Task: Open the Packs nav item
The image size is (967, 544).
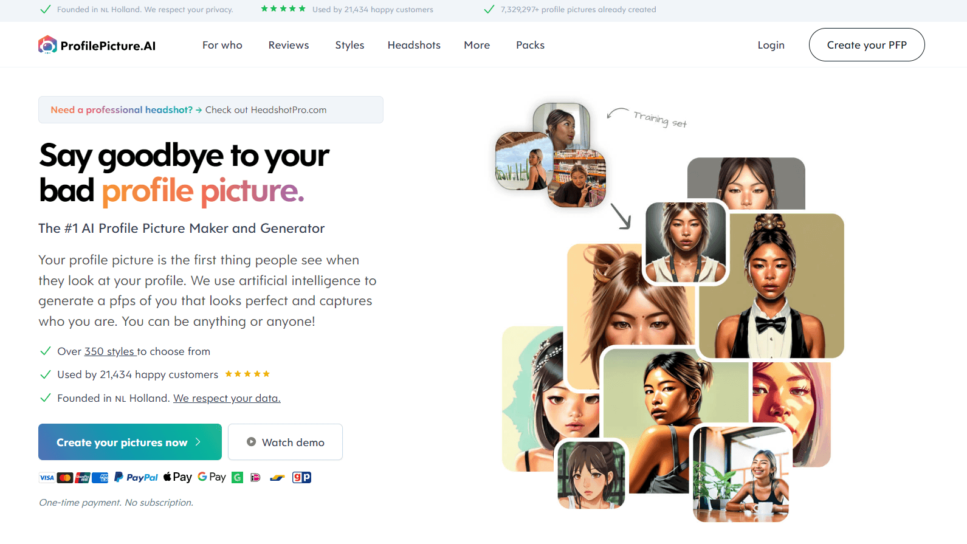Action: (x=530, y=45)
